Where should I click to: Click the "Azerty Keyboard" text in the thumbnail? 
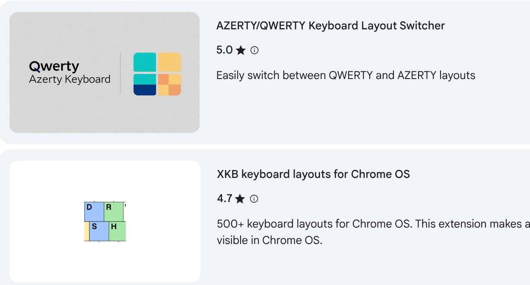(x=70, y=79)
